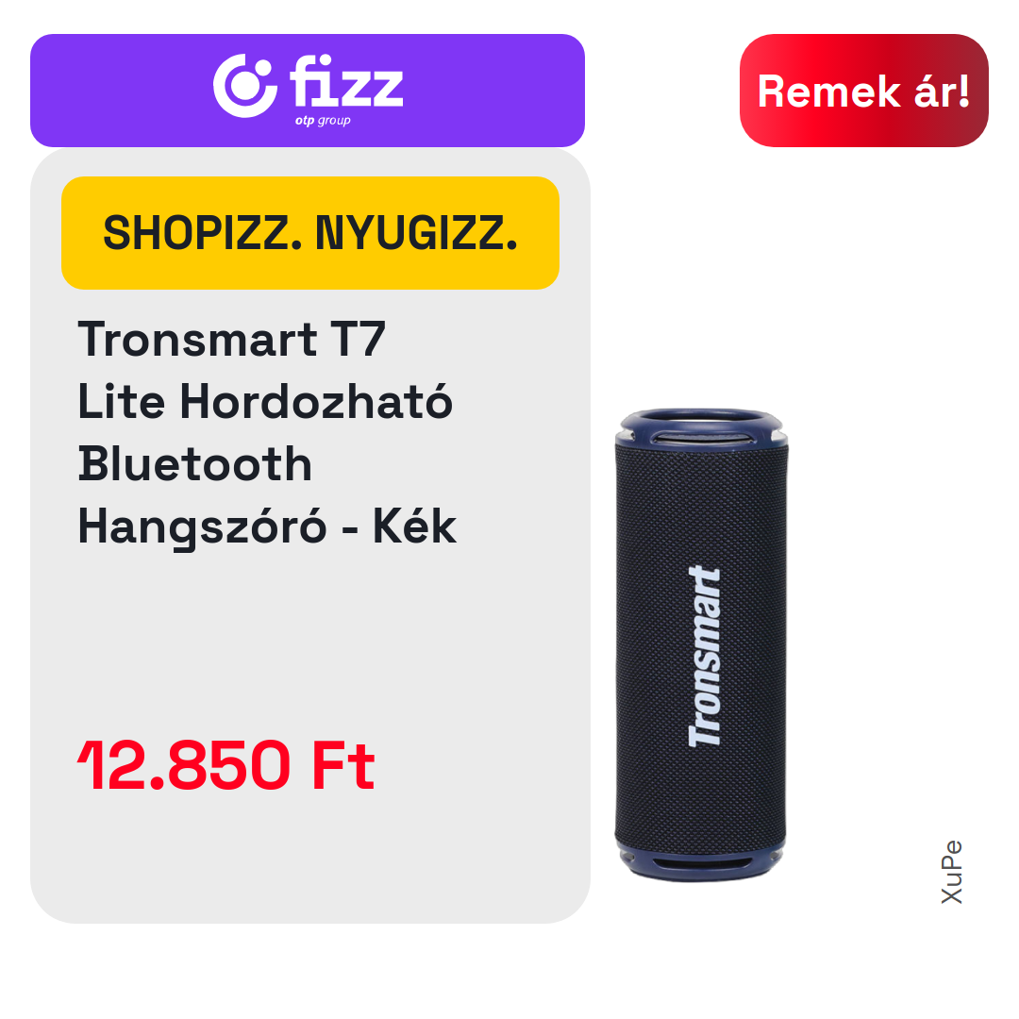Viewport: 1019px width, 1019px height.
Task: Click the word NYUGIZZ. in yellow banner
Action: tap(417, 233)
